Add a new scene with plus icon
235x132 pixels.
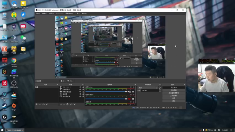(x=36, y=104)
